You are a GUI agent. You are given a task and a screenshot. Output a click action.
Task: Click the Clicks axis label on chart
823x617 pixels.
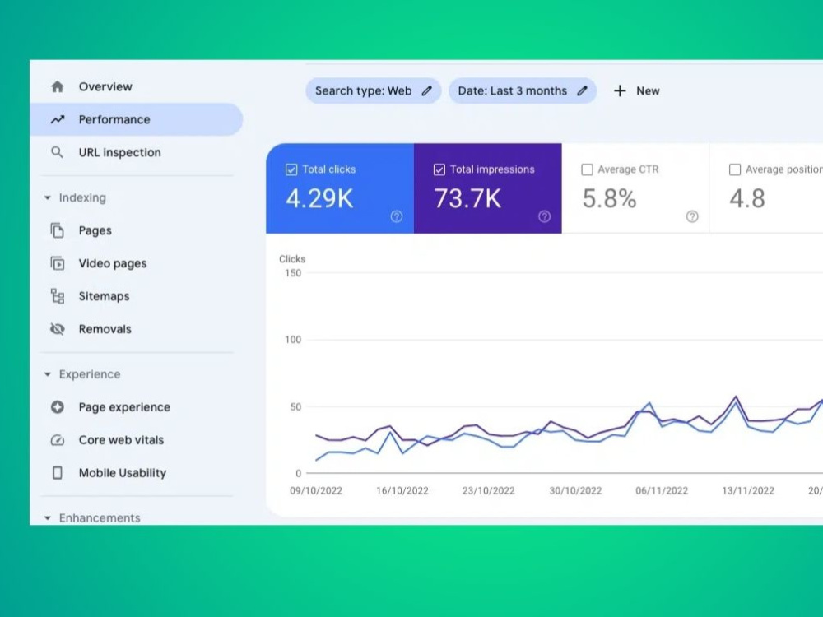[292, 259]
